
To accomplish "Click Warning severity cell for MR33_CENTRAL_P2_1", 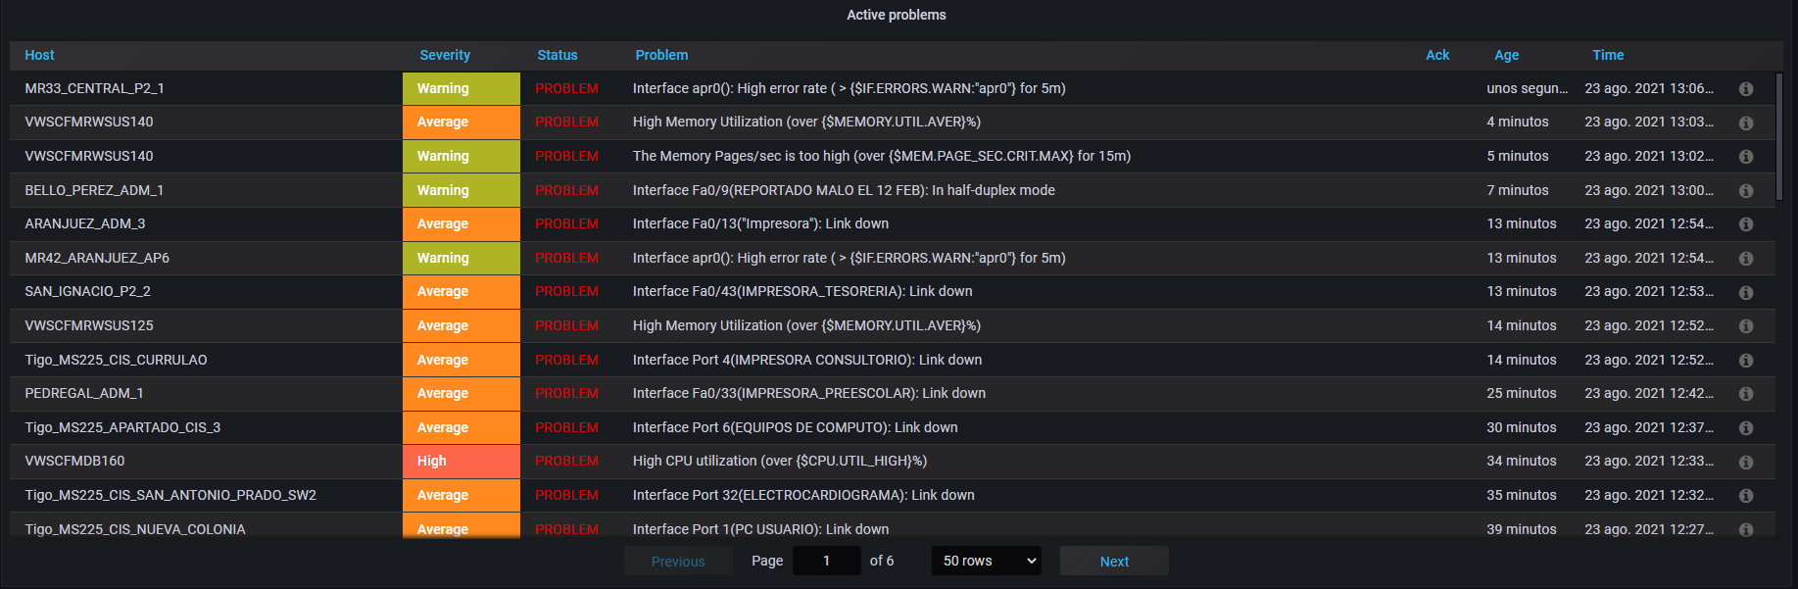I will pos(462,88).
